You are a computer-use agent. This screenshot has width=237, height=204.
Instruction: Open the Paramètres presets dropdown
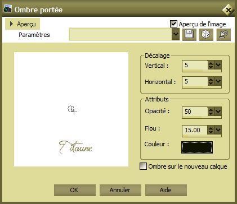[x=176, y=34]
